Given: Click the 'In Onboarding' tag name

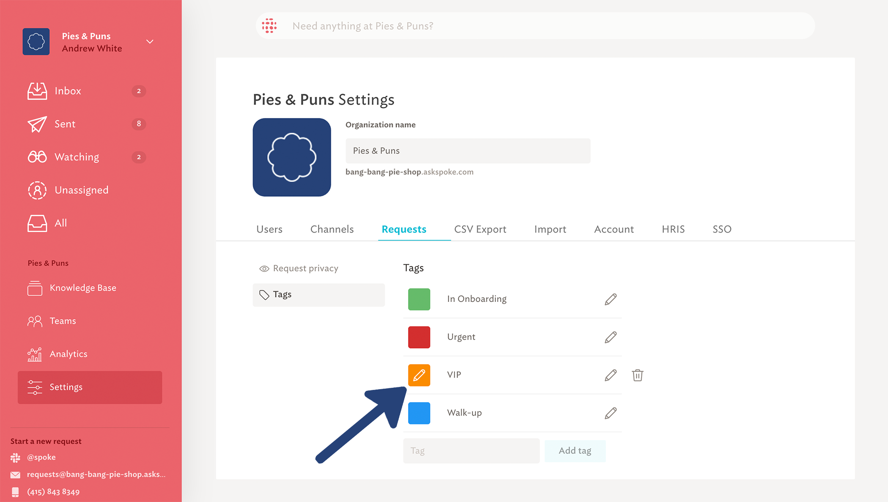Looking at the screenshot, I should tap(477, 299).
